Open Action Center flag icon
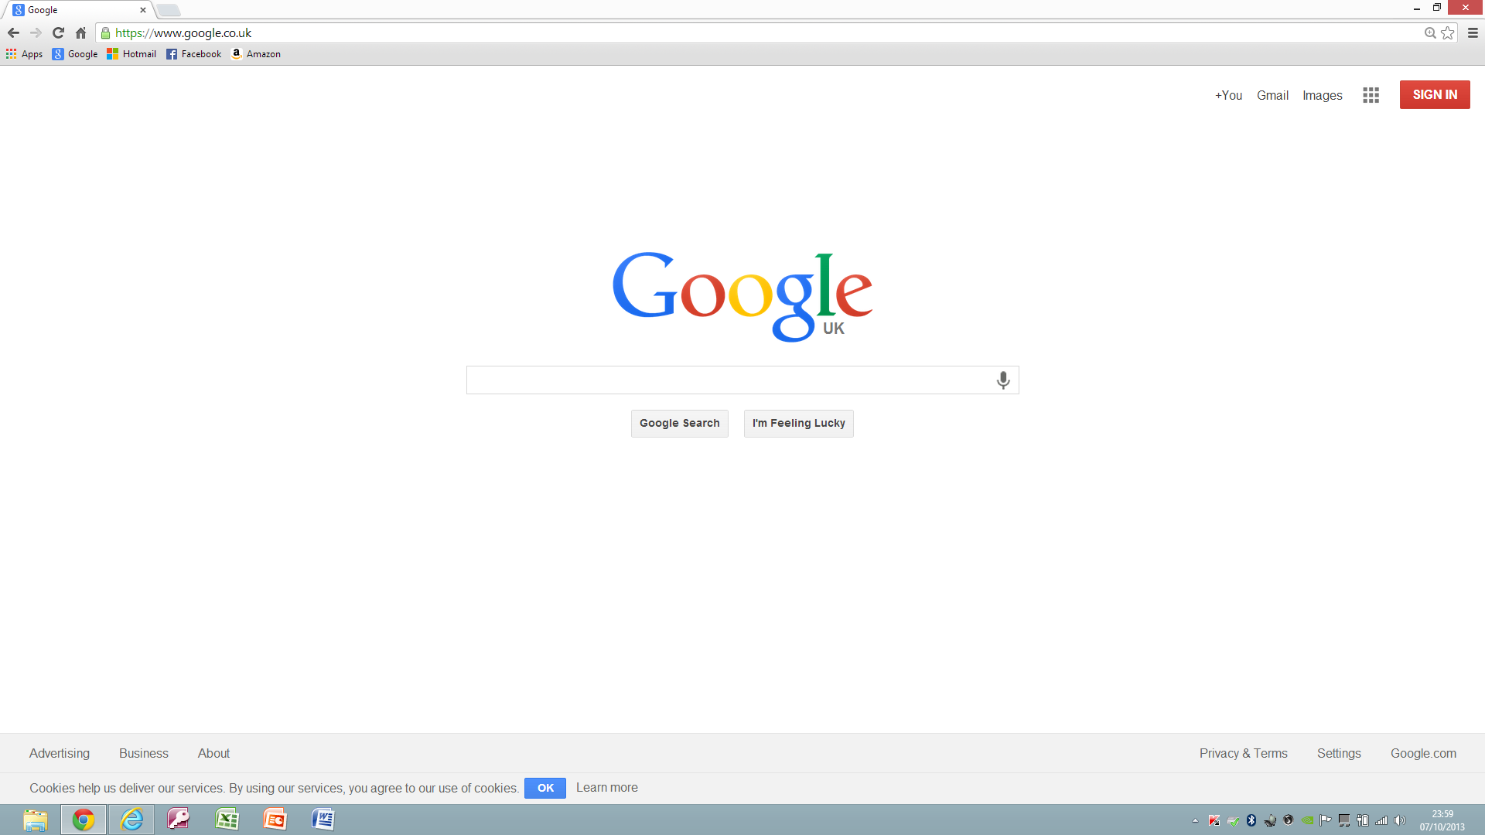This screenshot has height=835, width=1485. tap(1326, 820)
